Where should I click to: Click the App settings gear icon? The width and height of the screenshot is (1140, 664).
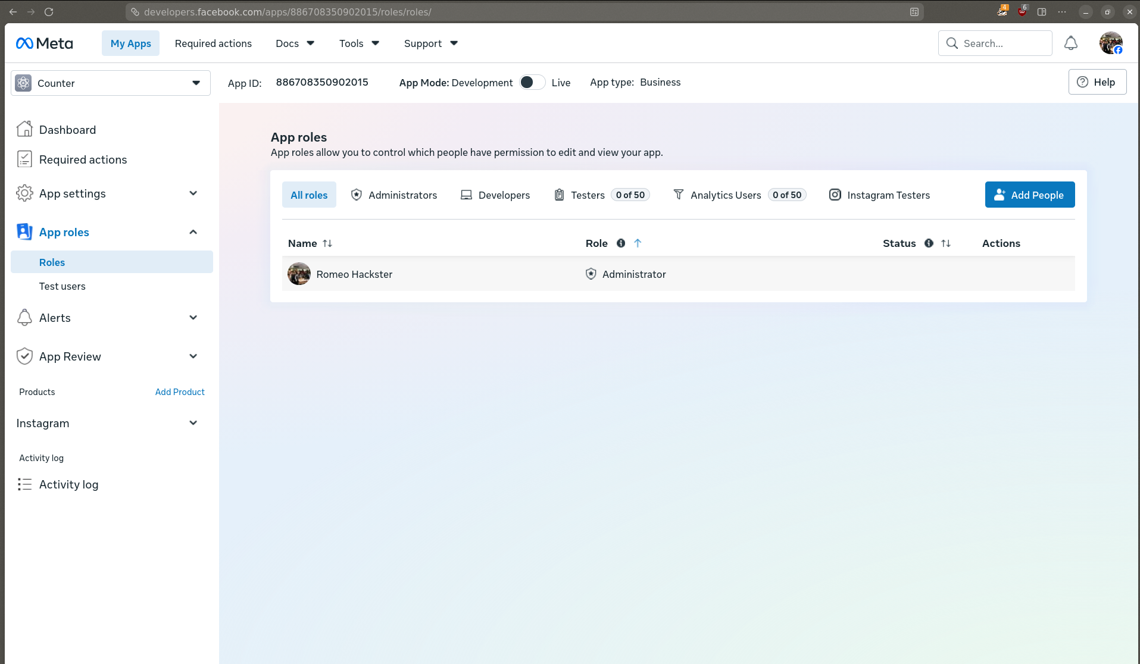coord(24,193)
